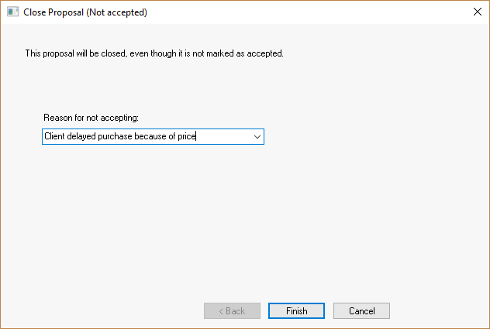Image resolution: width=490 pixels, height=329 pixels.
Task: Open the system menu from the title icon
Action: tap(12, 12)
